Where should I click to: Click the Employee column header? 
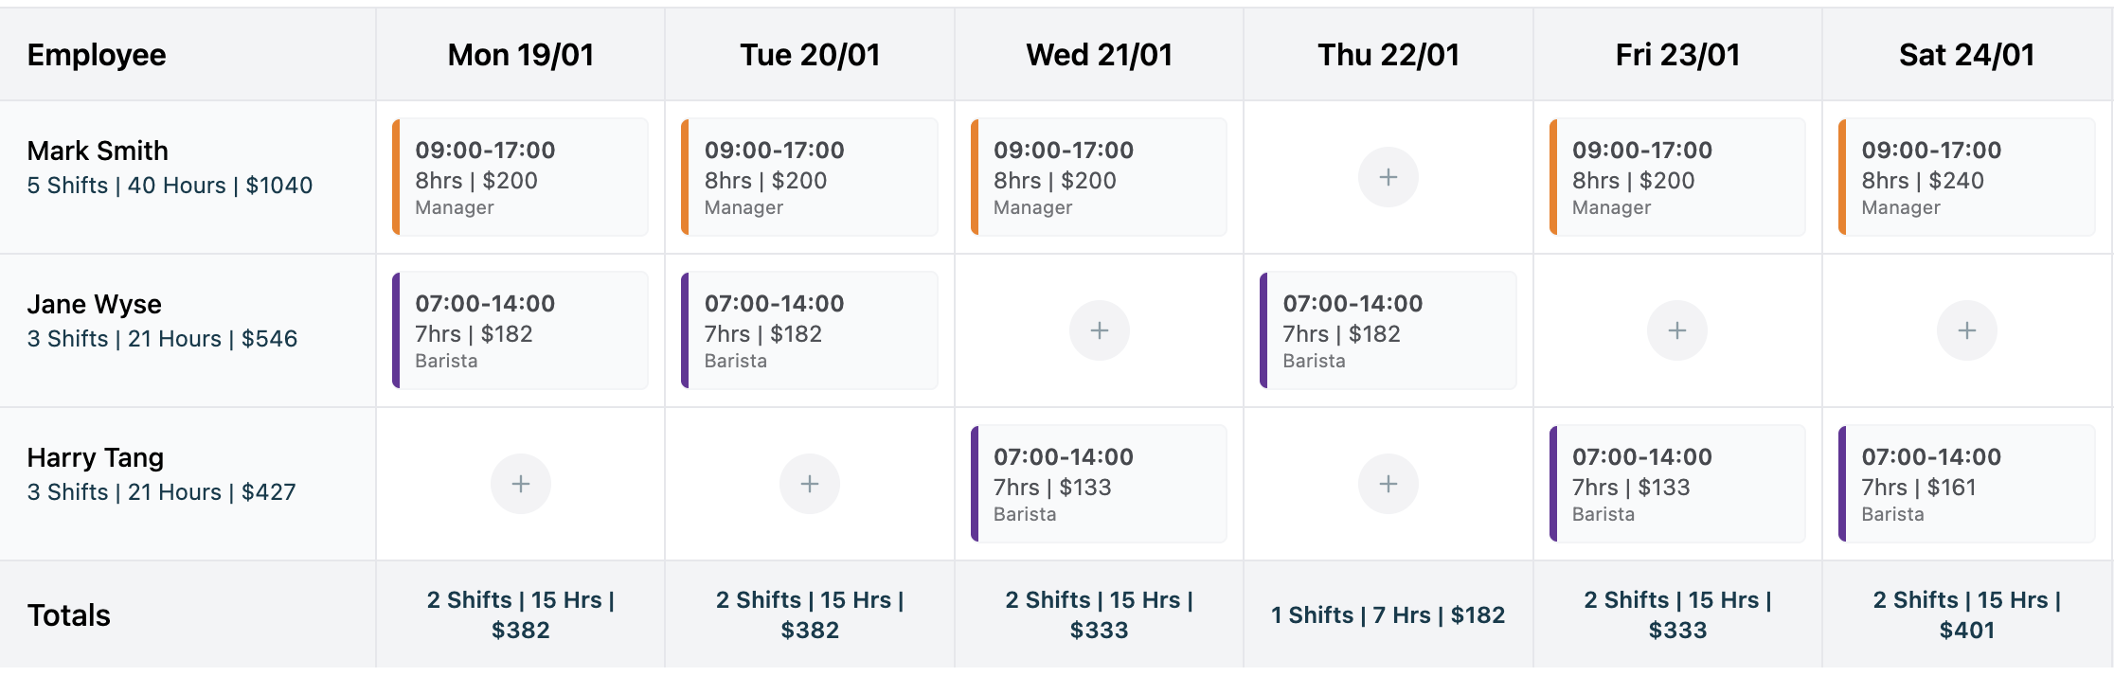[97, 54]
